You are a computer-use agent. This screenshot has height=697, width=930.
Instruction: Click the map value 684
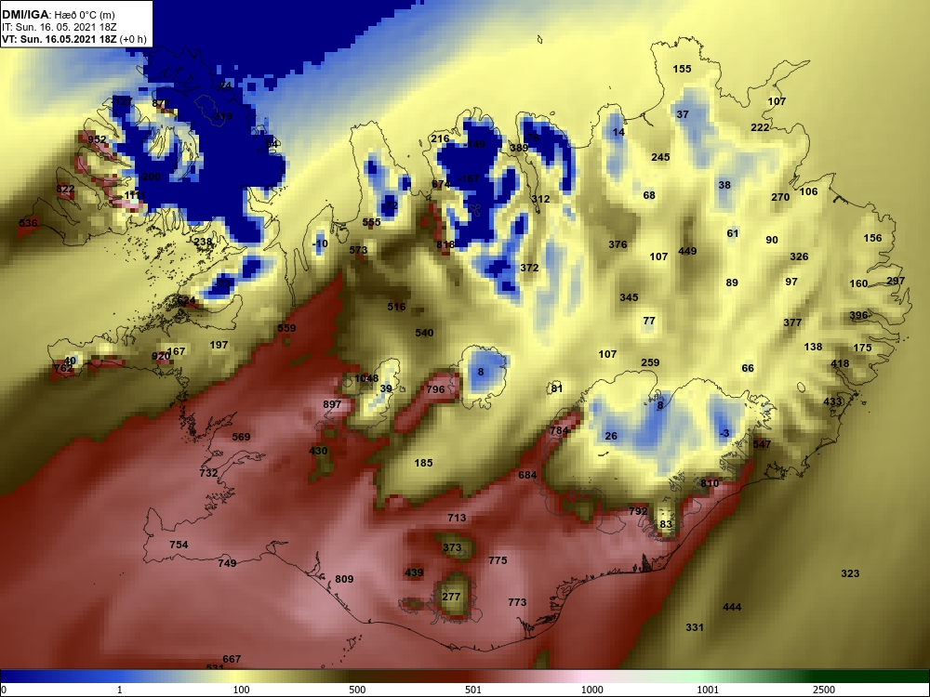point(527,475)
